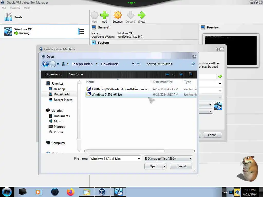263x197 pixels.
Task: Click the Open button in file dialog
Action: pyautogui.click(x=154, y=166)
